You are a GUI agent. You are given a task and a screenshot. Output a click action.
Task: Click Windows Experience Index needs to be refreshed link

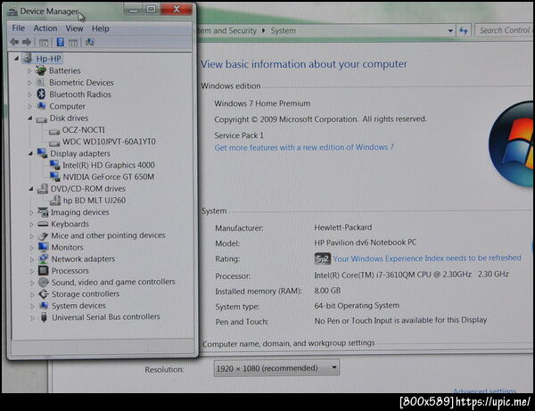point(427,259)
